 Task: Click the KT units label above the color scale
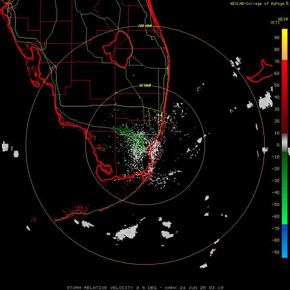pyautogui.click(x=275, y=22)
